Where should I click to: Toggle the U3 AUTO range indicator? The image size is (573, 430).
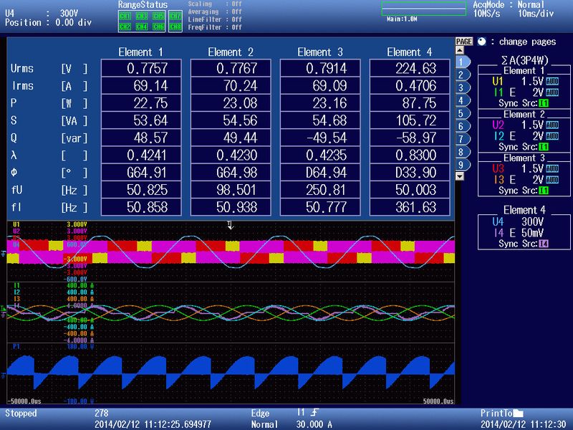point(551,169)
